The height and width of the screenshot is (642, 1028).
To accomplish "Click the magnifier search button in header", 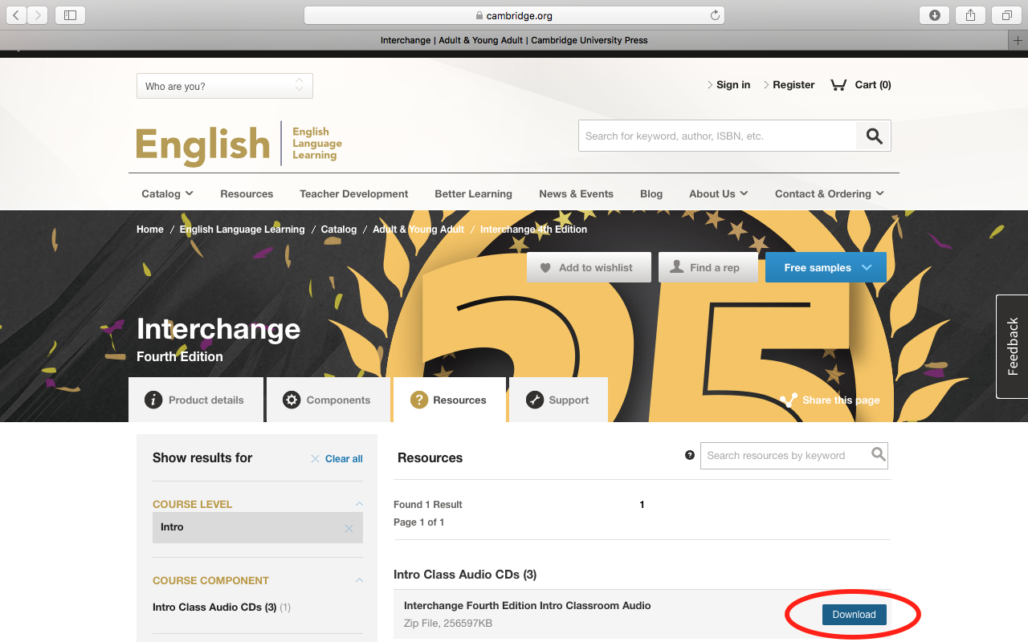I will [874, 136].
